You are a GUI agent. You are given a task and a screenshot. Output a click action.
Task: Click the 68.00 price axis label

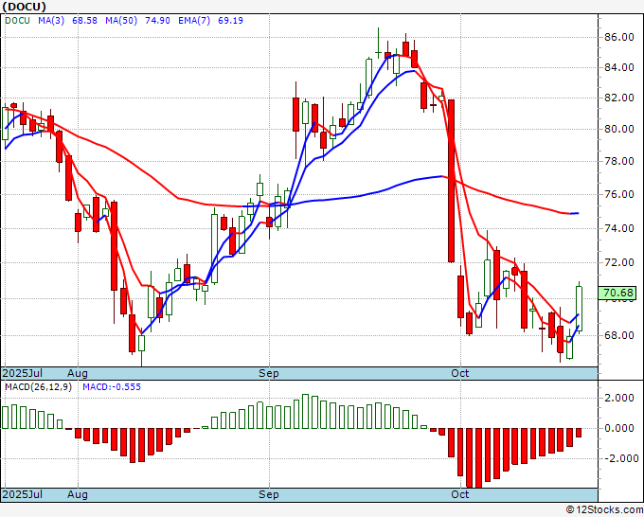tap(619, 335)
